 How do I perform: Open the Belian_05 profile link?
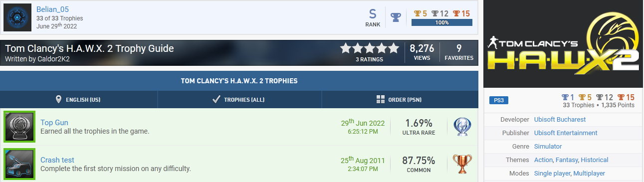(x=52, y=9)
